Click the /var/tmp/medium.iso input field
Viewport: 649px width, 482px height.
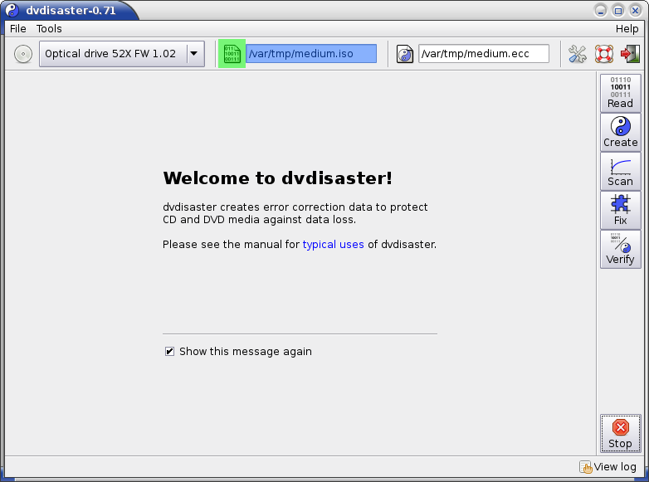(x=311, y=54)
